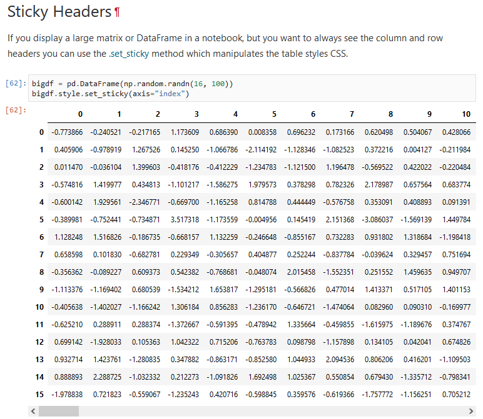Select cell value 0.008358
This screenshot has width=483, height=419.
pos(262,132)
